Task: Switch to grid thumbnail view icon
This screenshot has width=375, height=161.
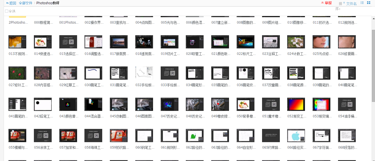Action: [x=369, y=3]
